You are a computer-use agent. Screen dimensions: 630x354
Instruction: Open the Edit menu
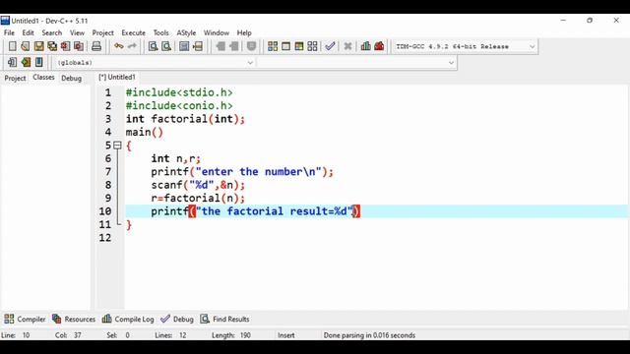(28, 32)
